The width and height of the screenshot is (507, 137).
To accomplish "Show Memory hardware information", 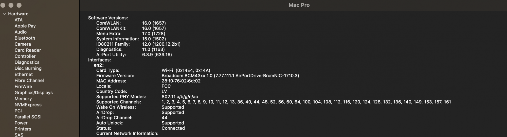I will click(x=23, y=99).
